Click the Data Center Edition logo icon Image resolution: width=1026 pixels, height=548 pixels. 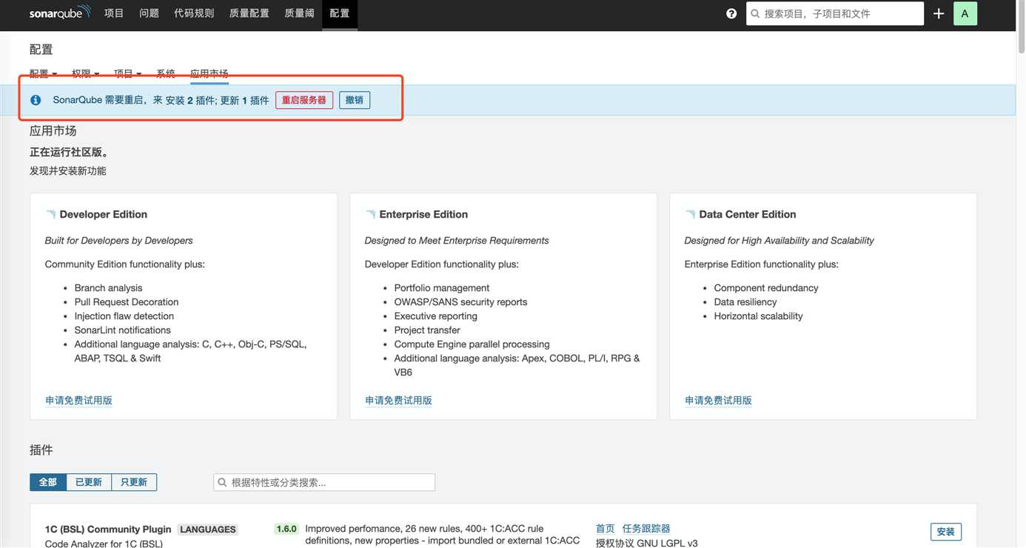coord(690,214)
